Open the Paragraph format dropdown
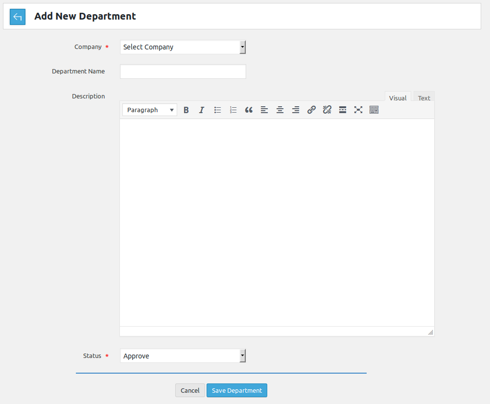This screenshot has height=404, width=490. pyautogui.click(x=150, y=110)
